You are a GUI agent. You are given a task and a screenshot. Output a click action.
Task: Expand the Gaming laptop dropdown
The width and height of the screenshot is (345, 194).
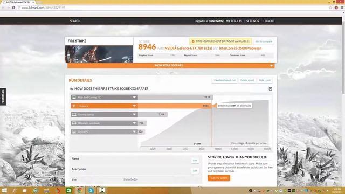point(134,115)
